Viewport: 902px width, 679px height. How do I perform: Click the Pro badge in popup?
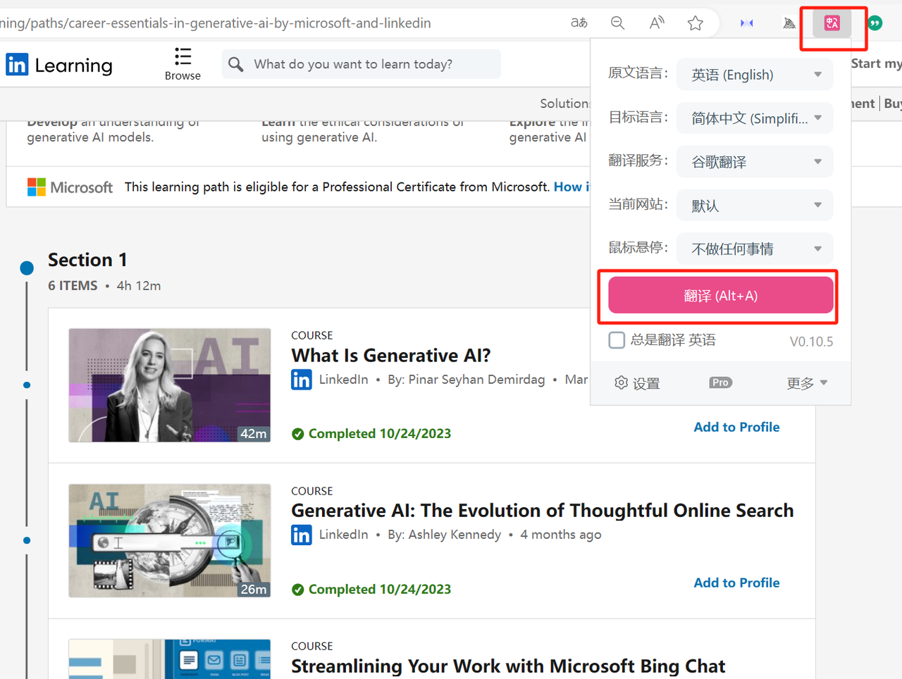pyautogui.click(x=720, y=382)
